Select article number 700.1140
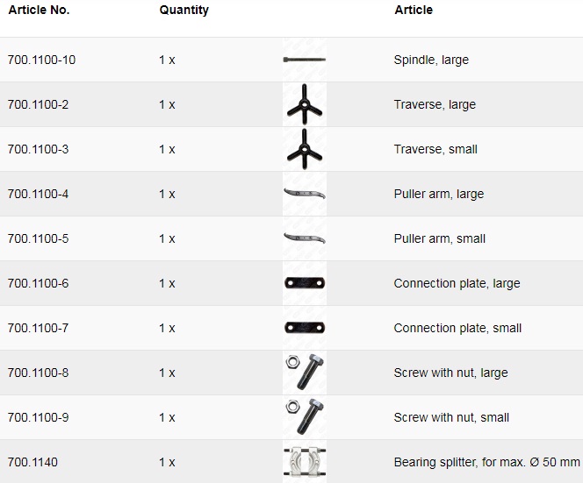This screenshot has height=483, width=583. click(32, 462)
